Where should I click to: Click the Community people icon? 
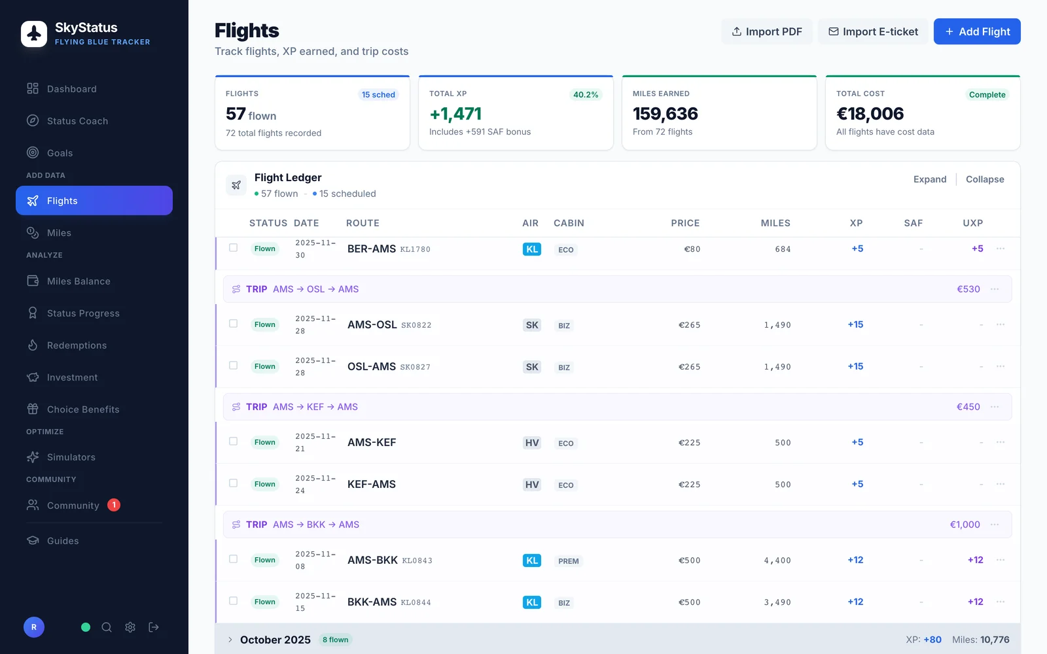(x=33, y=505)
